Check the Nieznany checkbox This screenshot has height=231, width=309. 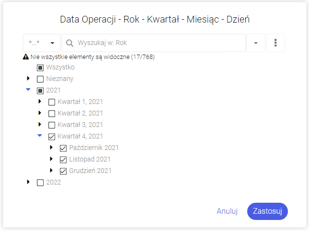coord(40,79)
